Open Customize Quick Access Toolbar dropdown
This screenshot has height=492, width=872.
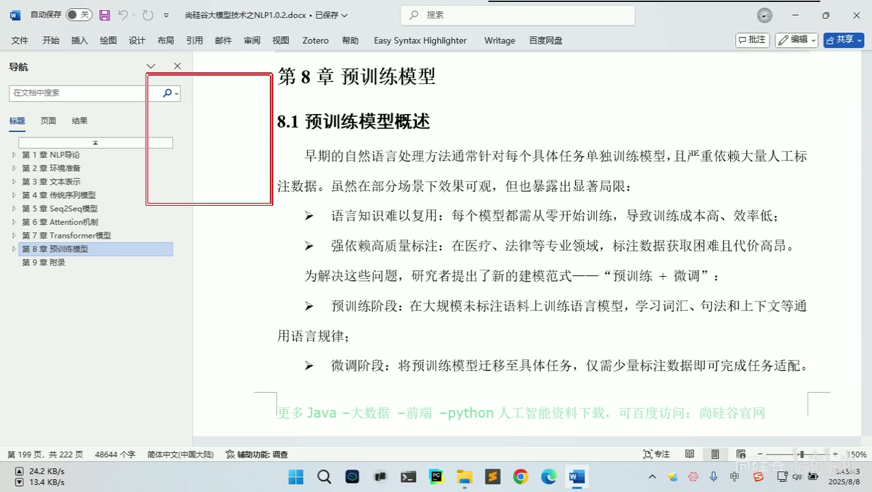(166, 15)
